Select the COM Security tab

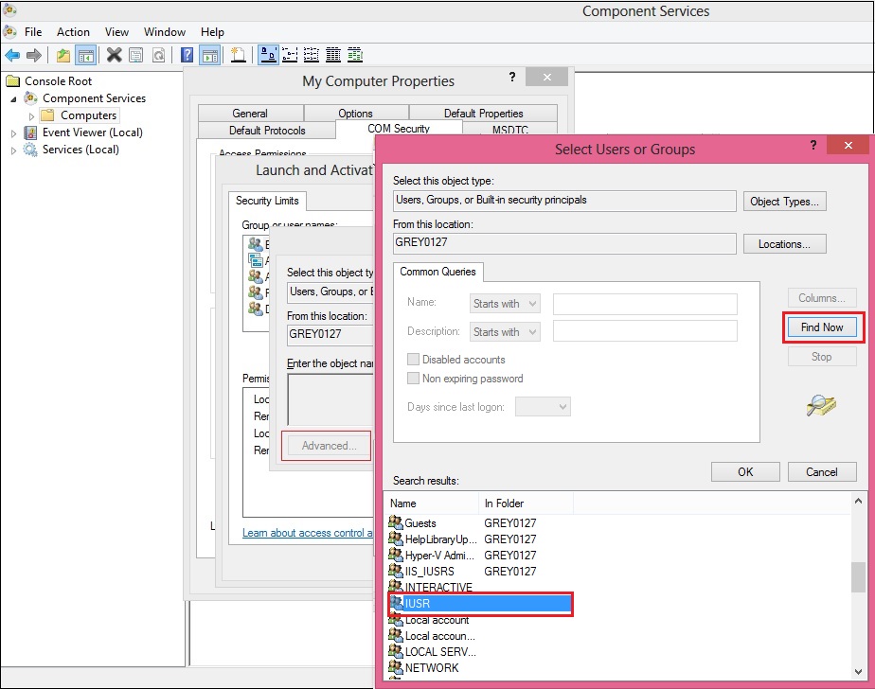(x=399, y=129)
